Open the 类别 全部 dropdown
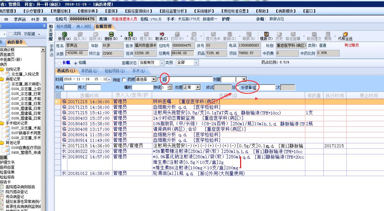The image size is (384, 211). 196,62
